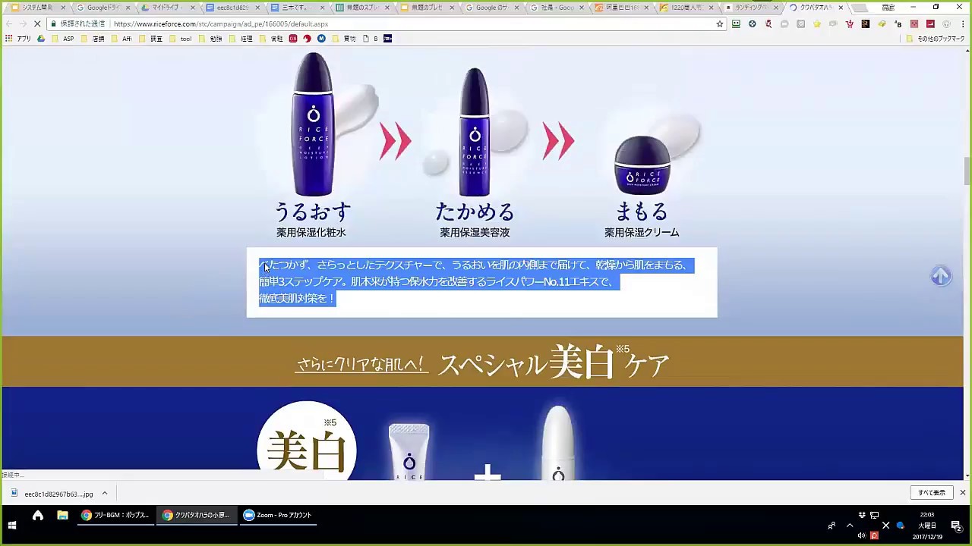Close the クワバタオハラ active tab
This screenshot has width=972, height=546.
point(841,8)
